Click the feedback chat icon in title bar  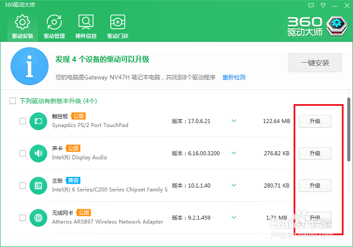tap(311, 5)
